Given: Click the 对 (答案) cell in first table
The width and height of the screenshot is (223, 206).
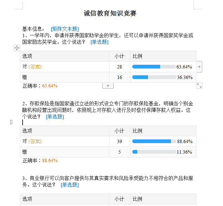Looking at the screenshot, I should point(64,67).
